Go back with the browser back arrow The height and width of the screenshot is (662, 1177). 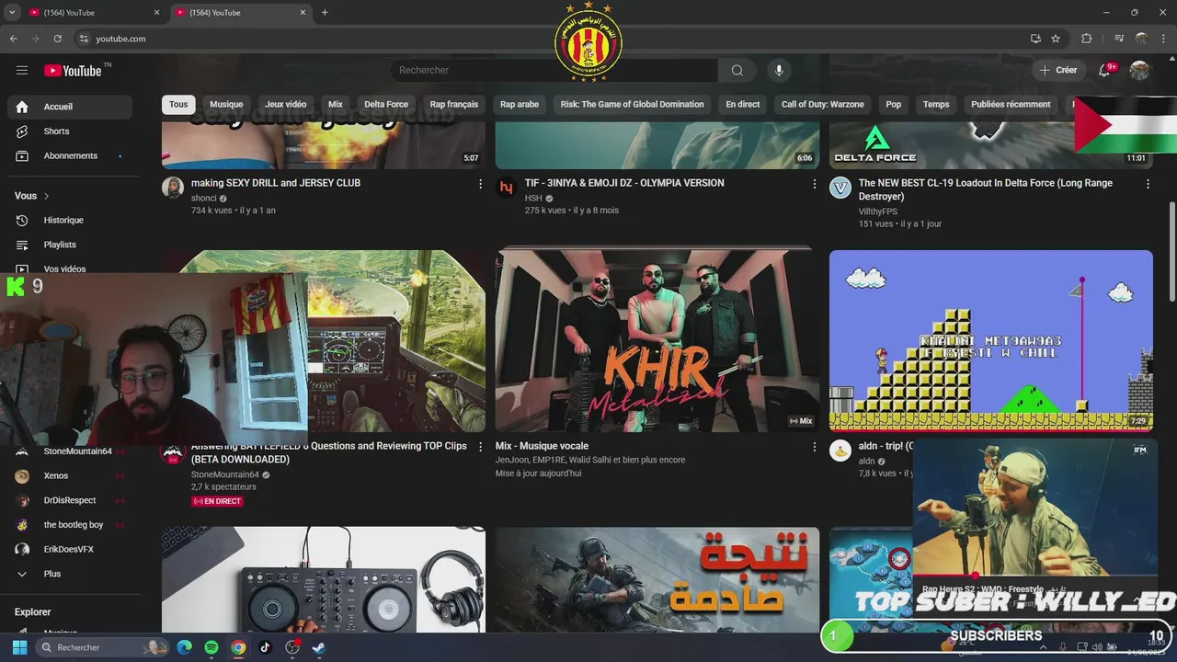tap(14, 39)
